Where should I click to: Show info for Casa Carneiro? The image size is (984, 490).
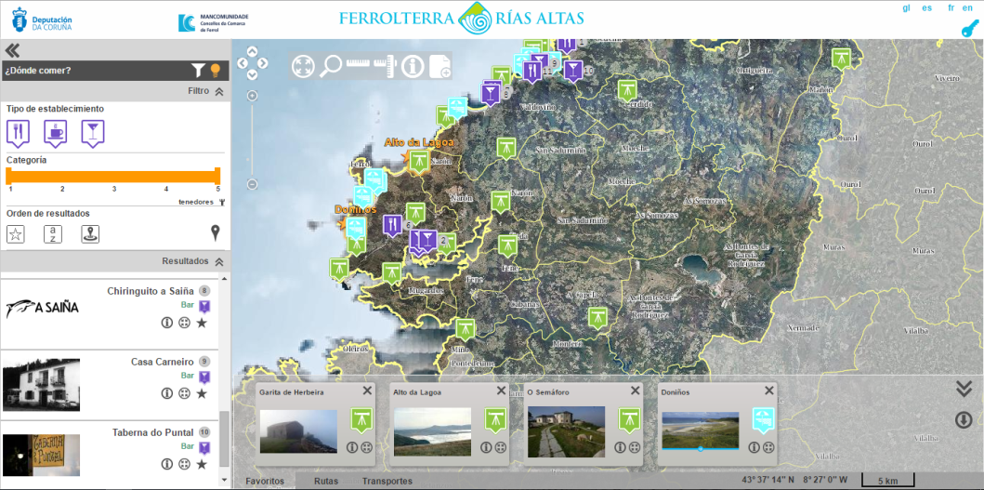tap(166, 393)
